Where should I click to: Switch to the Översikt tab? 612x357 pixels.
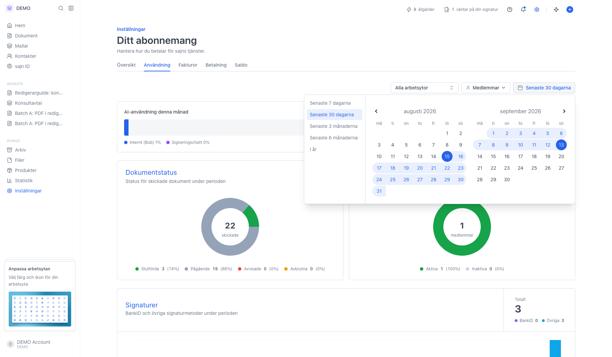click(x=126, y=65)
